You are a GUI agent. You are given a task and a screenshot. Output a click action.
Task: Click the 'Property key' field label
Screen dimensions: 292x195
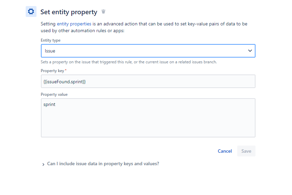tap(52, 71)
